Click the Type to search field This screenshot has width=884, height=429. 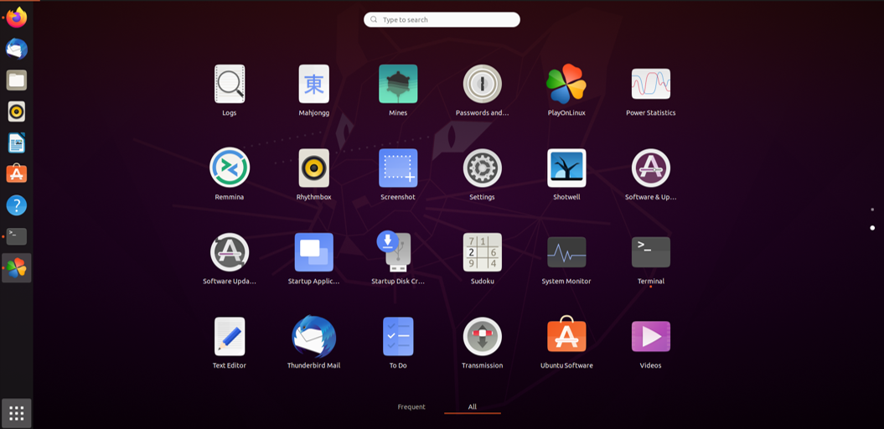coord(442,19)
